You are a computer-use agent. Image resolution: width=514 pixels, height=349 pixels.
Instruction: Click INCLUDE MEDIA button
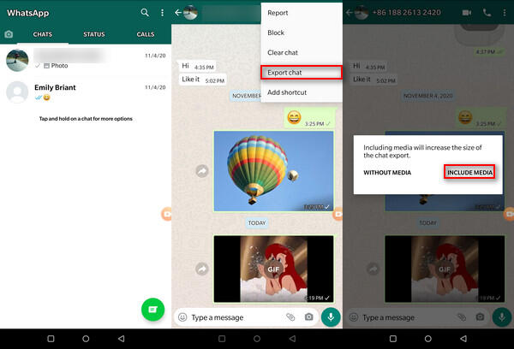coord(470,172)
